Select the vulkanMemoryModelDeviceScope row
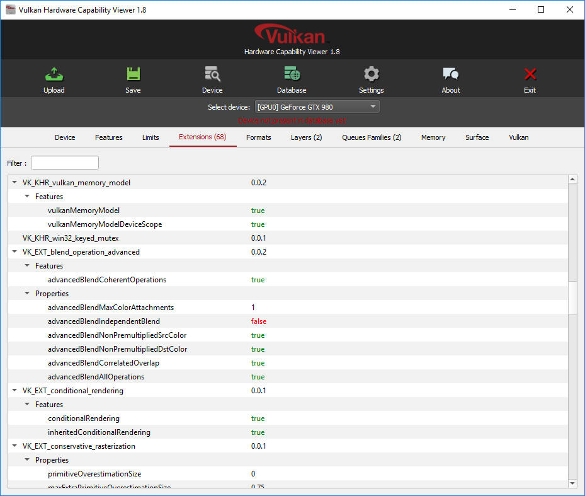This screenshot has height=496, width=585. tap(288, 224)
